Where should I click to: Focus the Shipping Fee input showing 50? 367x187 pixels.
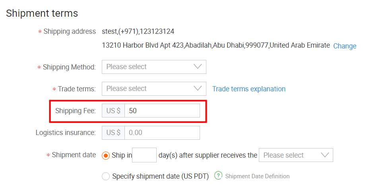162,110
